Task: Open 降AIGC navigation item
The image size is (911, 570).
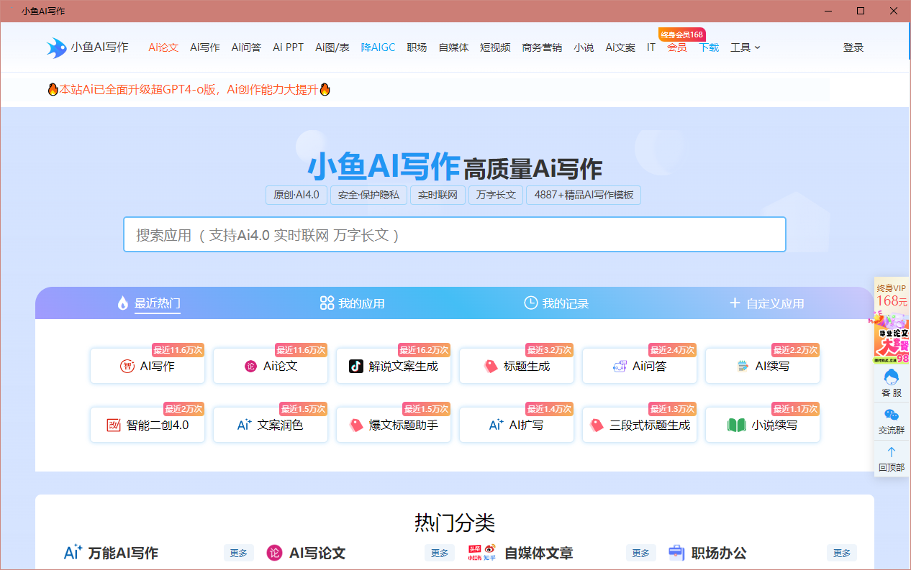Action: tap(379, 47)
